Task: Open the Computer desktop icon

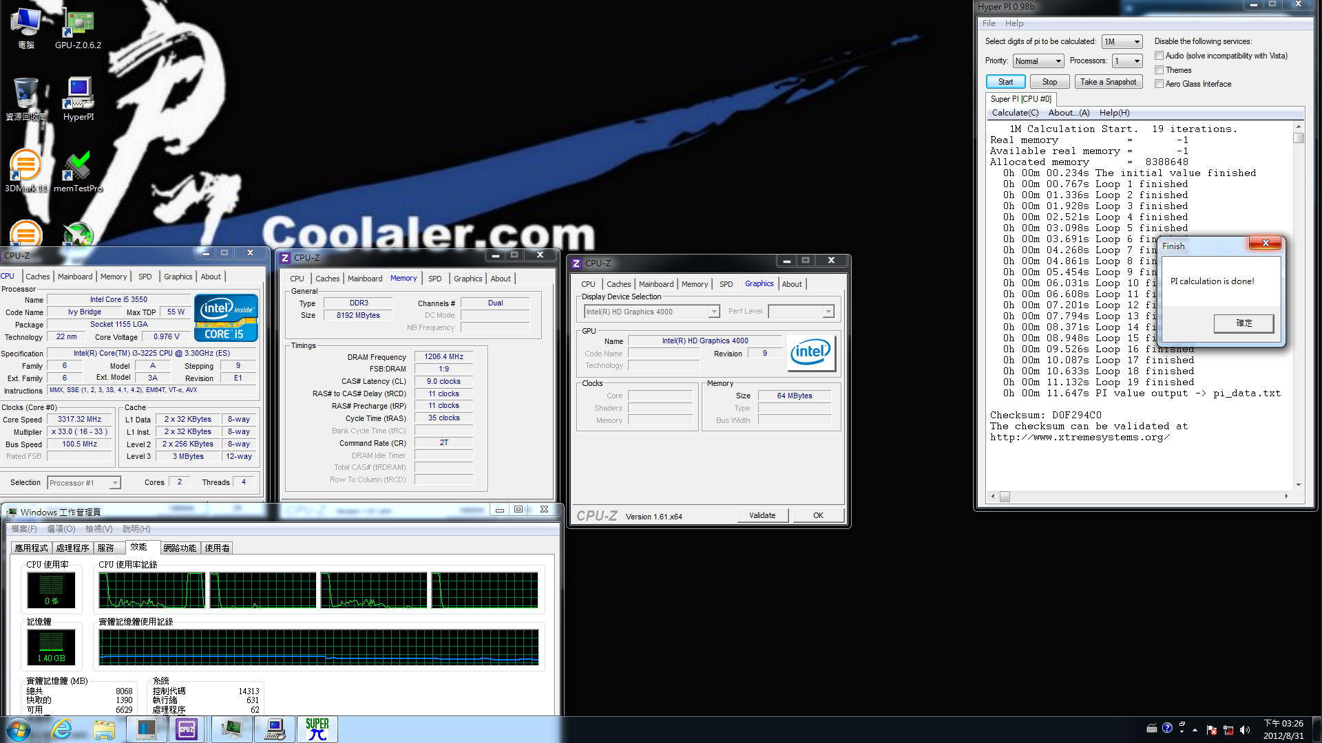Action: coord(25,28)
